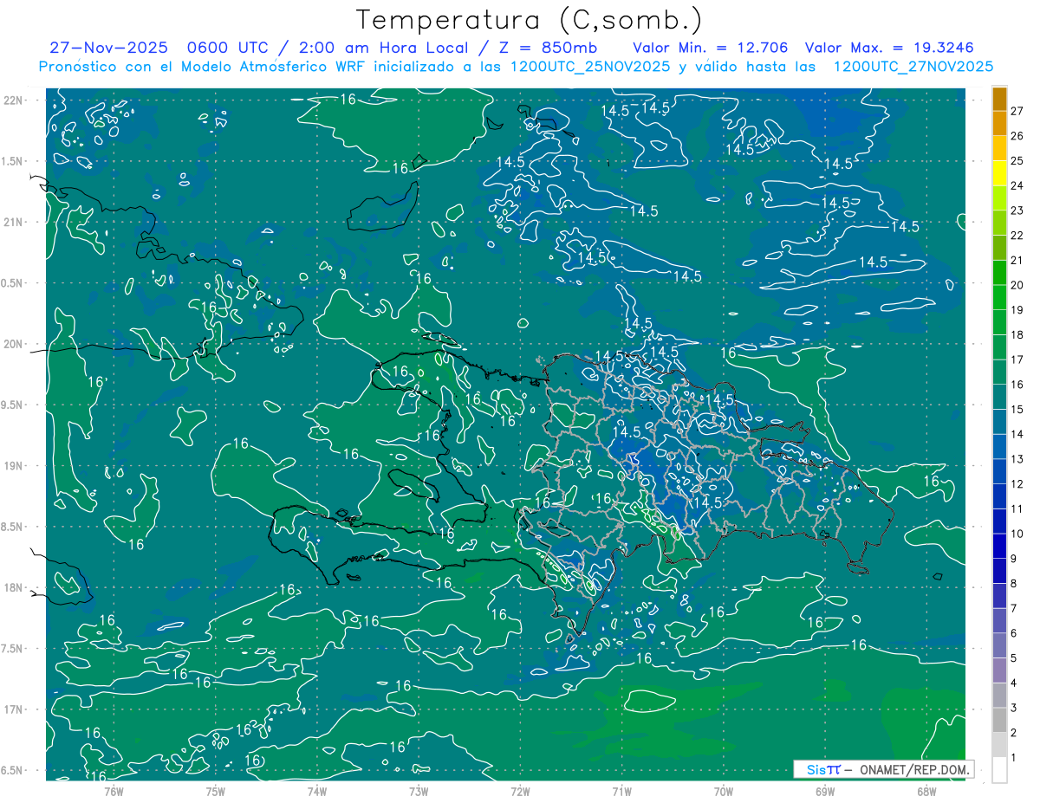Click the white swatch at bottom of color scale
This screenshot has width=1040, height=803.
click(x=999, y=770)
